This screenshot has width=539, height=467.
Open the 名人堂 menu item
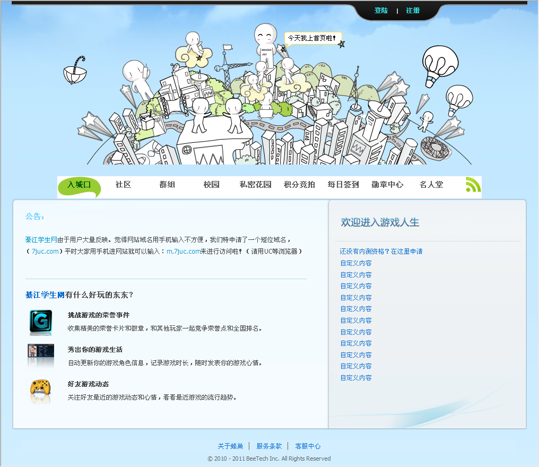click(431, 185)
